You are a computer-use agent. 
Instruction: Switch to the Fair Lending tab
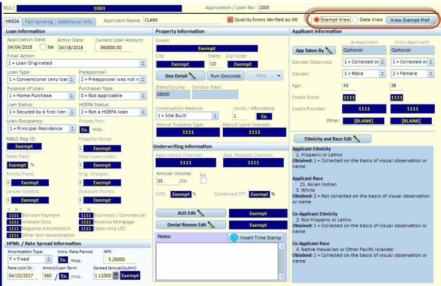point(40,21)
